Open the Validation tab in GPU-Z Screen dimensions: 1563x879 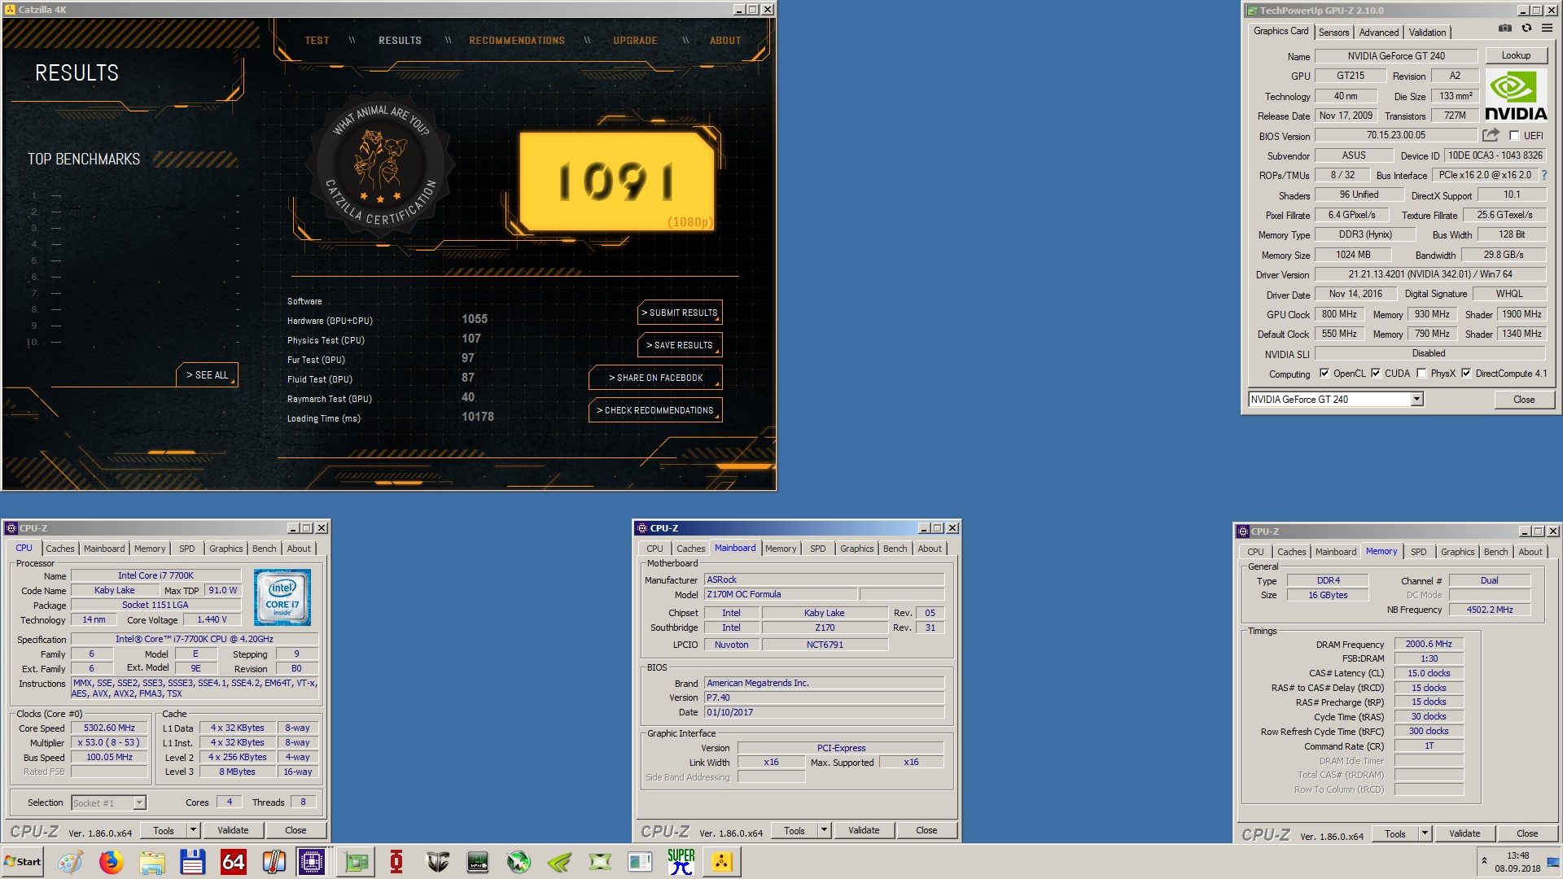[1427, 33]
